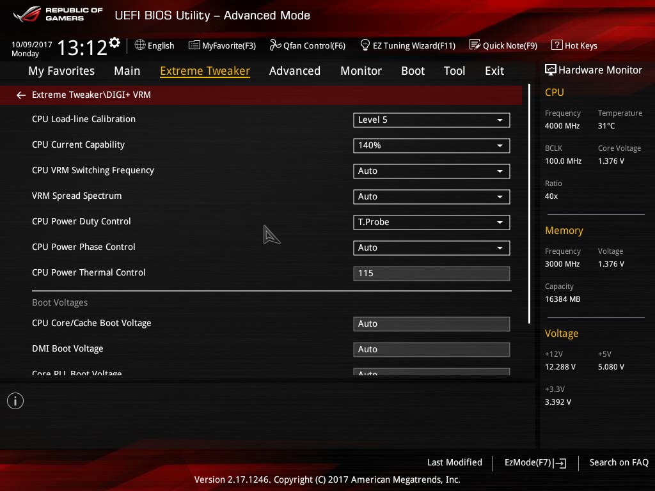Select CPU Current Capability label
Image resolution: width=655 pixels, height=491 pixels.
78,145
